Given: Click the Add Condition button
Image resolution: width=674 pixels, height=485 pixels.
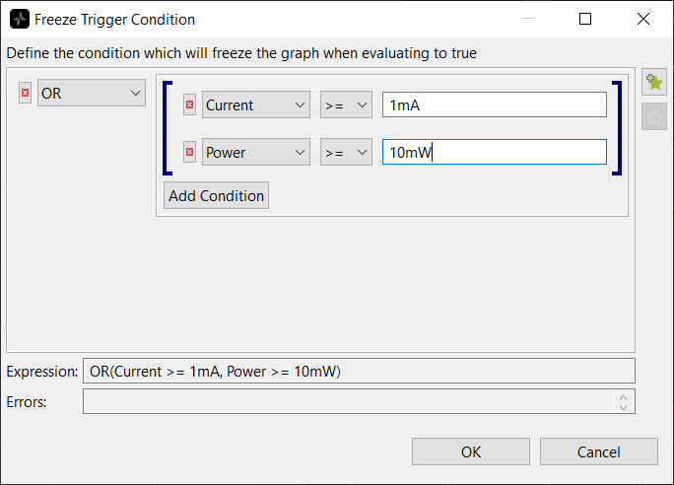Looking at the screenshot, I should click(217, 195).
